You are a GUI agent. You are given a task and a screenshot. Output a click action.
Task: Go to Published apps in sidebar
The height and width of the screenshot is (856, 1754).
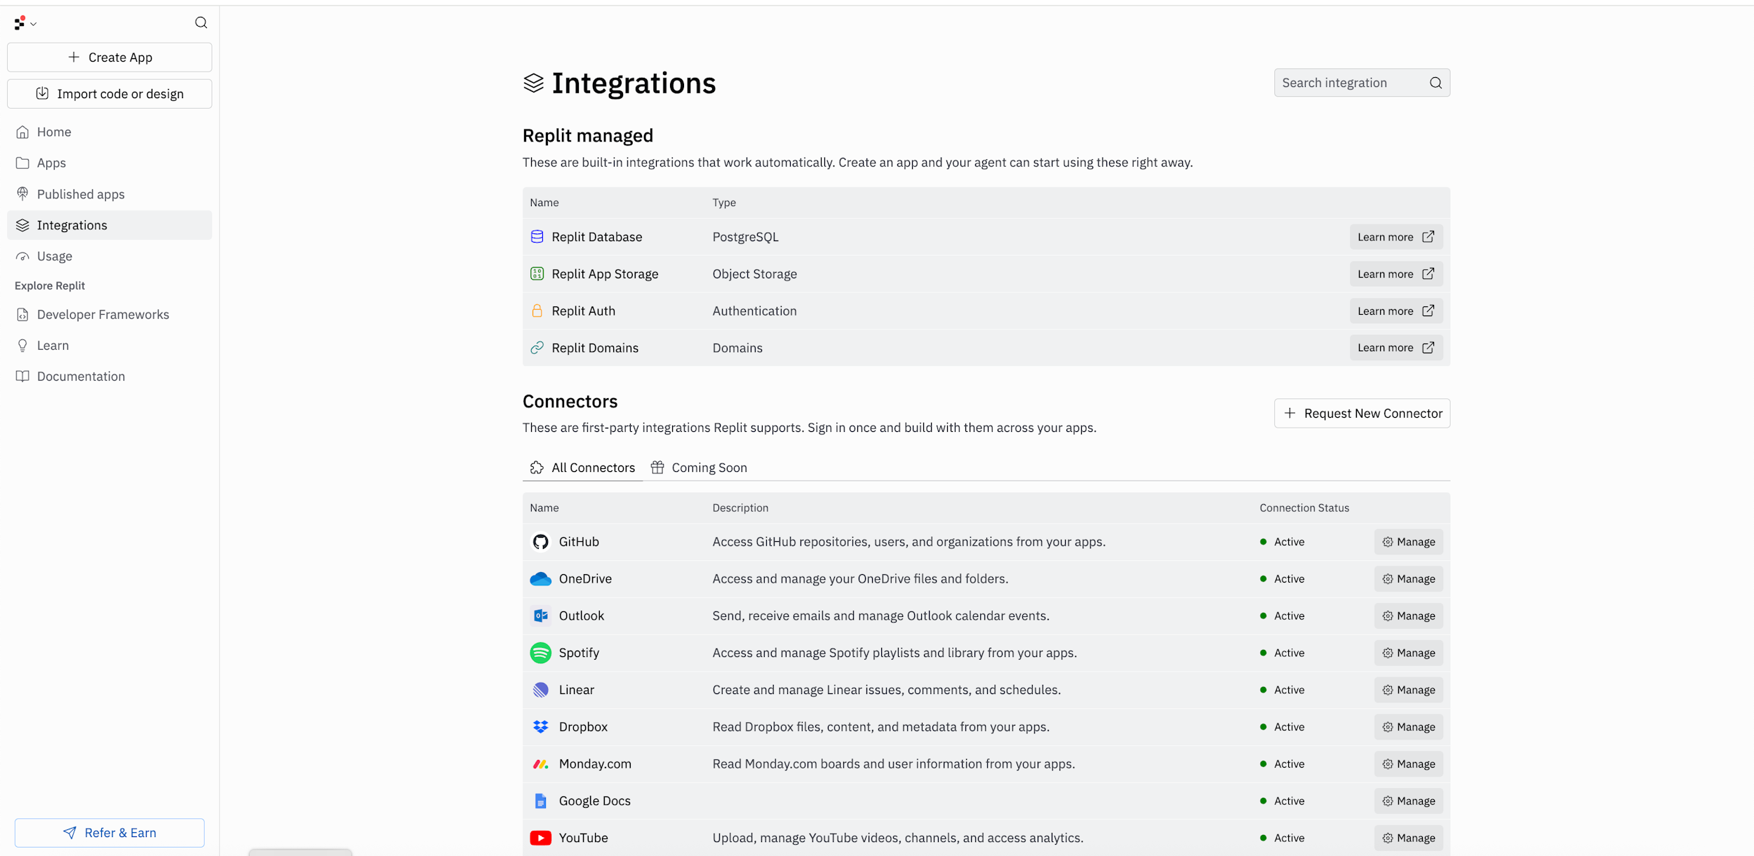pos(81,194)
